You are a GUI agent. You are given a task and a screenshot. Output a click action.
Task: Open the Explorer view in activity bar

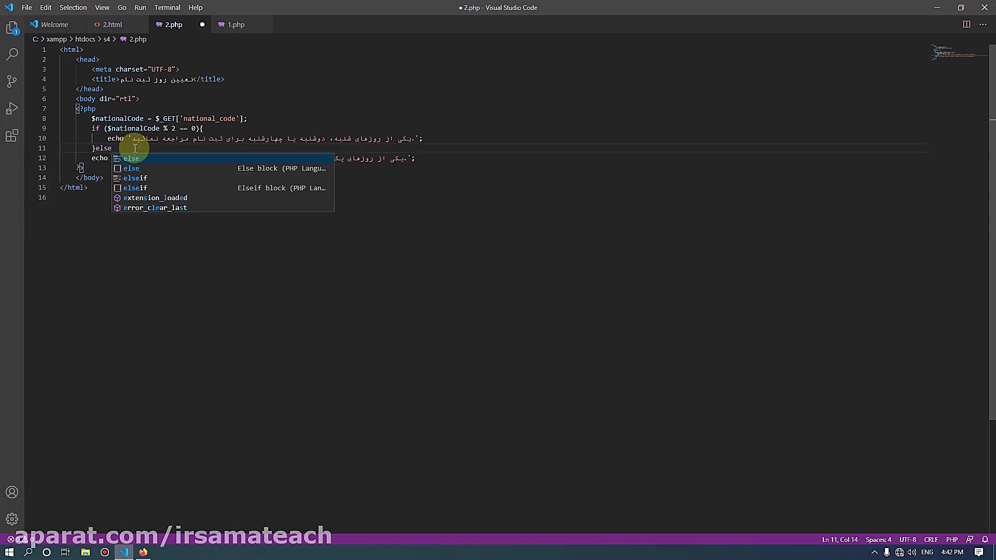pyautogui.click(x=12, y=28)
